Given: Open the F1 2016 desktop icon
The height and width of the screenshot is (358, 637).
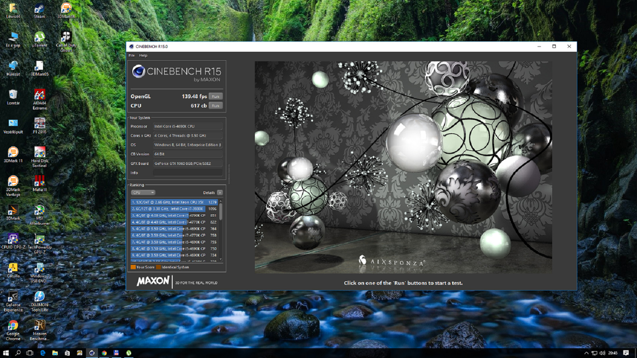Looking at the screenshot, I should pos(39,126).
